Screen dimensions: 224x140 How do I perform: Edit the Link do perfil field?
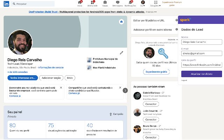point(202,65)
